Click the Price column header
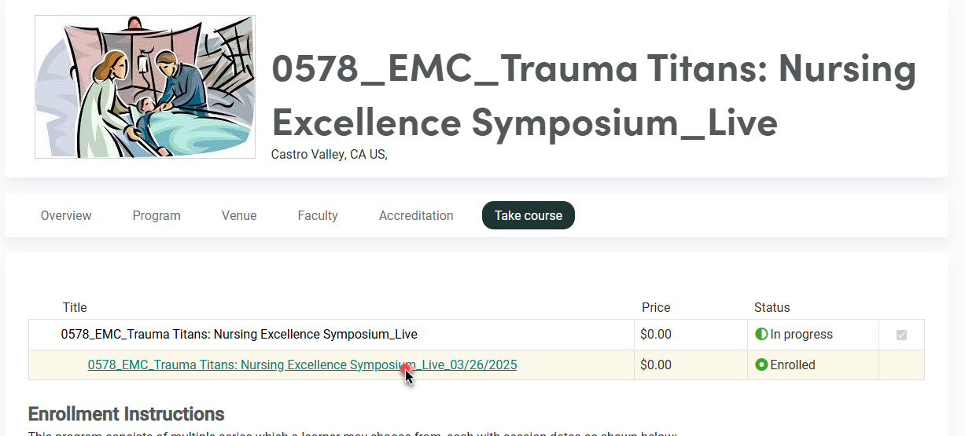Image resolution: width=965 pixels, height=436 pixels. tap(656, 307)
